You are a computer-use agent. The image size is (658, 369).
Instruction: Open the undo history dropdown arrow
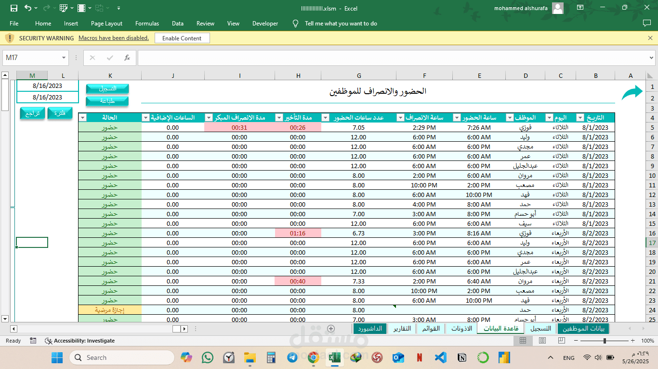[x=37, y=8]
